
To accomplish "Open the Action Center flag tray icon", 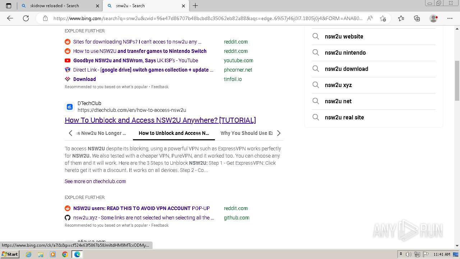I will click(425, 254).
